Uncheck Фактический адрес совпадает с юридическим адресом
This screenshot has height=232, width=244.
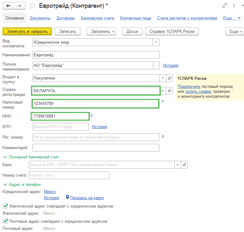point(5,206)
